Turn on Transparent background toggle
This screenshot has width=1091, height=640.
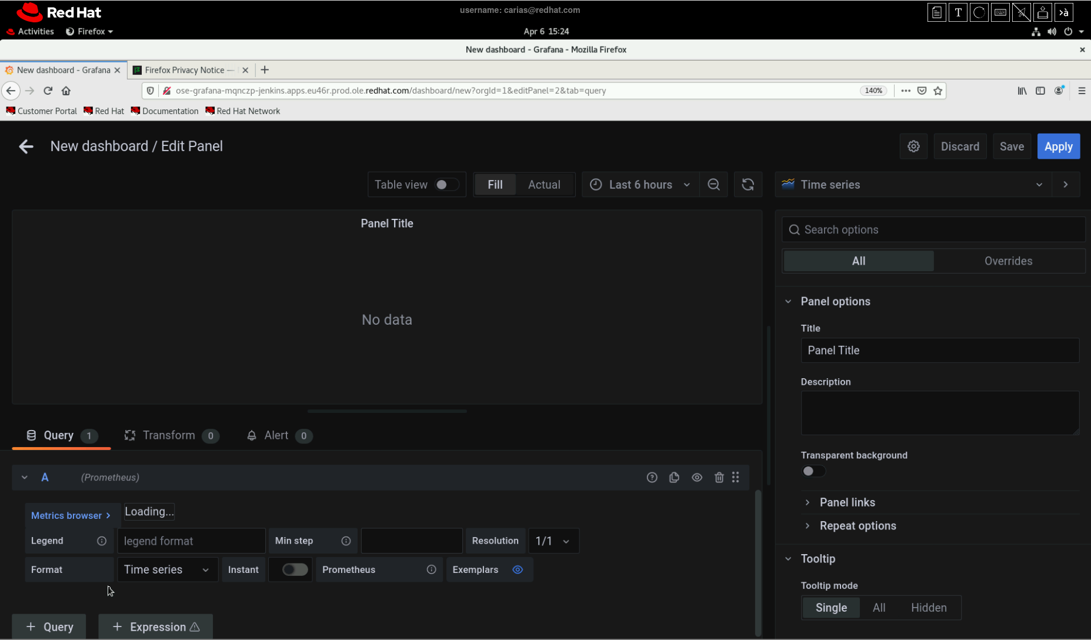[813, 471]
